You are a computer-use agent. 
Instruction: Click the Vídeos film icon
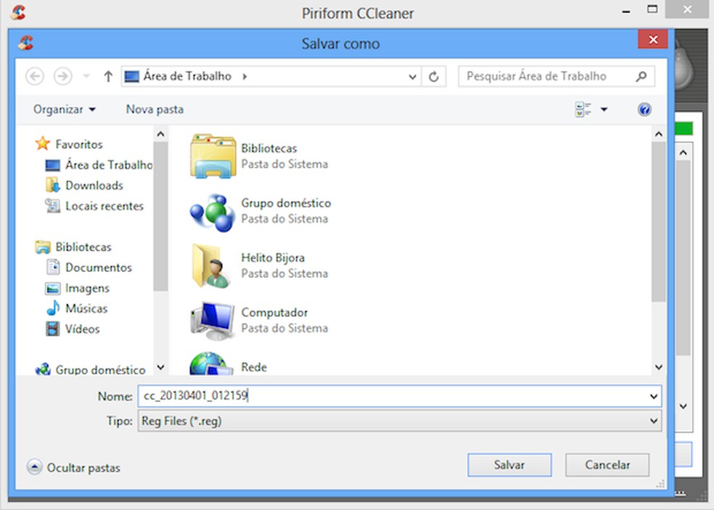(x=52, y=329)
